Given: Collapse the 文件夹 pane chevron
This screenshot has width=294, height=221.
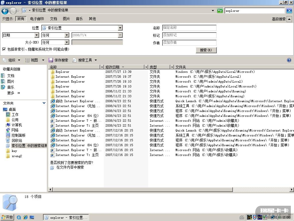Looking at the screenshot, I should [x=44, y=103].
